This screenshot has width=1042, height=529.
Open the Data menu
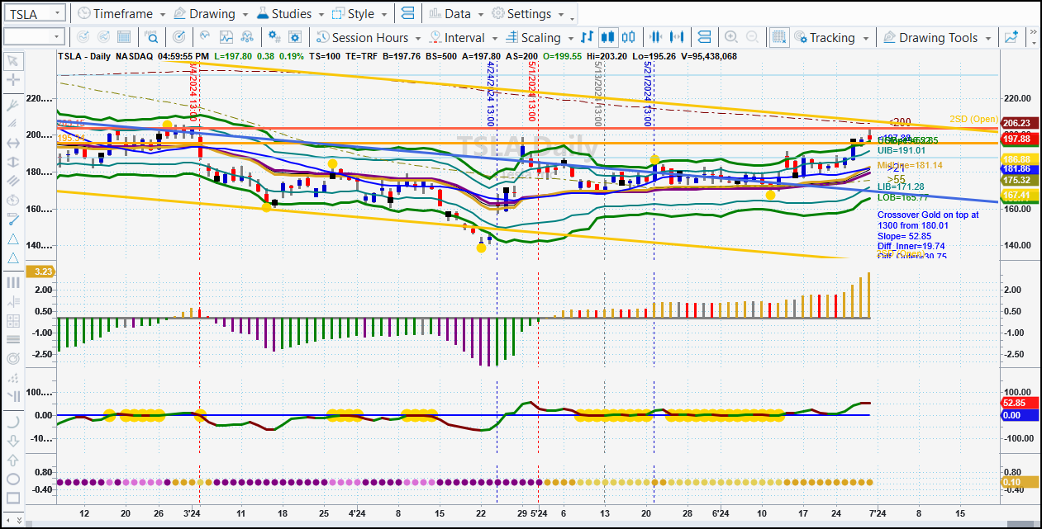[456, 14]
